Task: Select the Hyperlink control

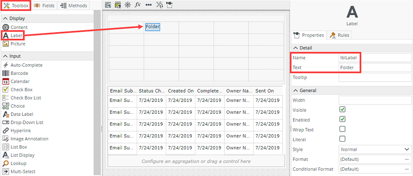Action: [17, 131]
